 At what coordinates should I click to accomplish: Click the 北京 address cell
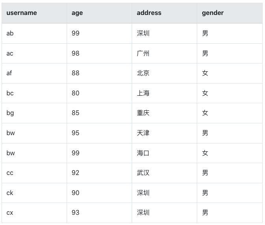tap(143, 73)
